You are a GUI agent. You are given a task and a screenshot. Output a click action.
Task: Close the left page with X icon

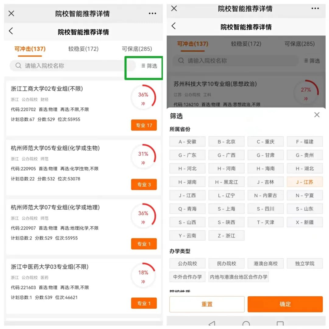click(11, 13)
